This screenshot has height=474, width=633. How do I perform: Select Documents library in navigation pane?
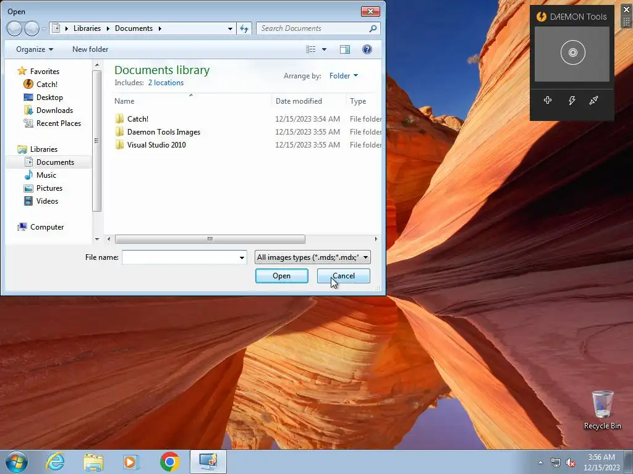coord(48,162)
